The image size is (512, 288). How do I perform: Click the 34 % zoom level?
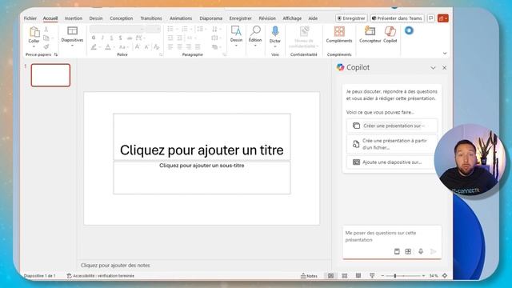click(x=434, y=276)
